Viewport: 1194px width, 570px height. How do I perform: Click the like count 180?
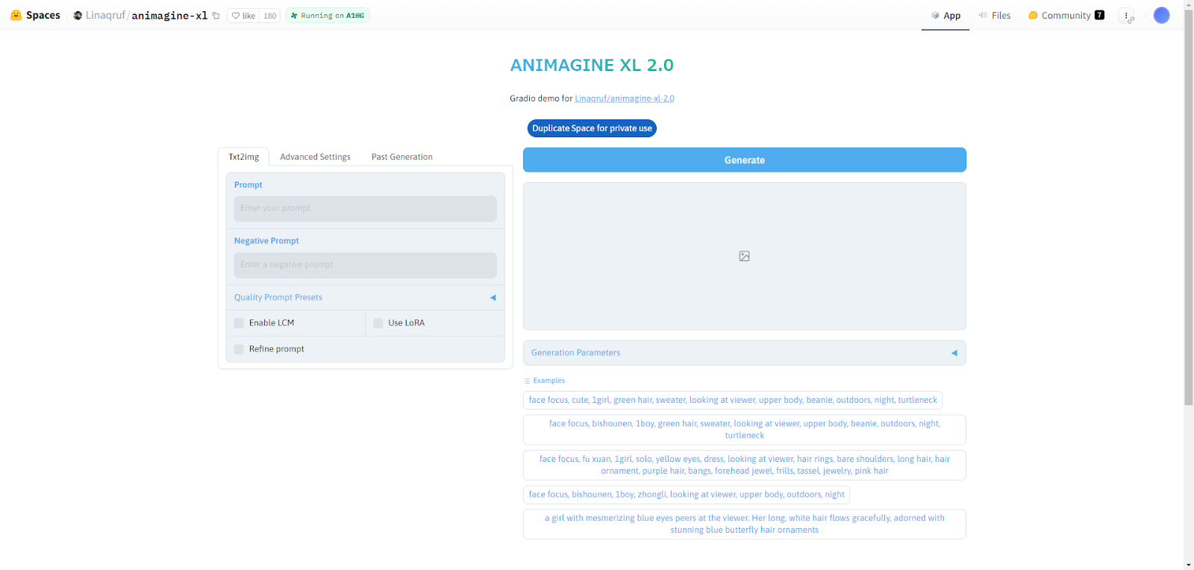tap(269, 16)
